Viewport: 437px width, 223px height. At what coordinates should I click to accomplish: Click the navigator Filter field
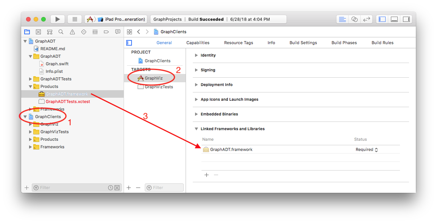coord(77,188)
